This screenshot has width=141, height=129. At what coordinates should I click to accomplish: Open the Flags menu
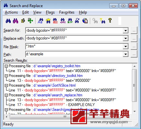click(x=50, y=12)
